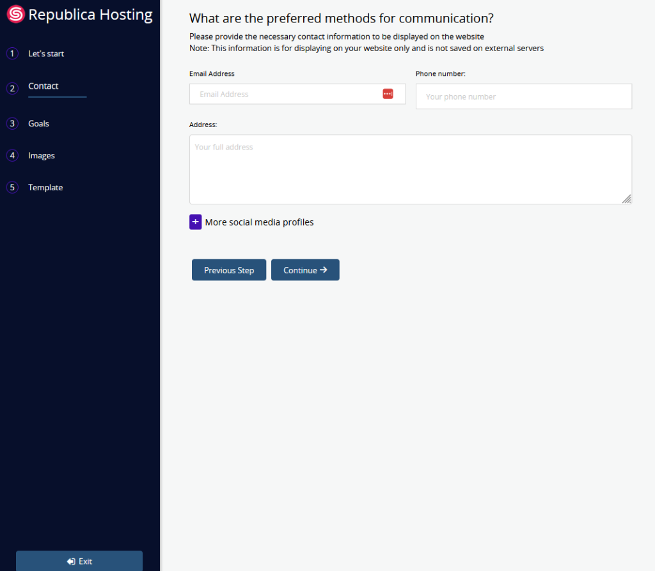The height and width of the screenshot is (571, 655).
Task: Click into the phone number field
Action: (523, 96)
